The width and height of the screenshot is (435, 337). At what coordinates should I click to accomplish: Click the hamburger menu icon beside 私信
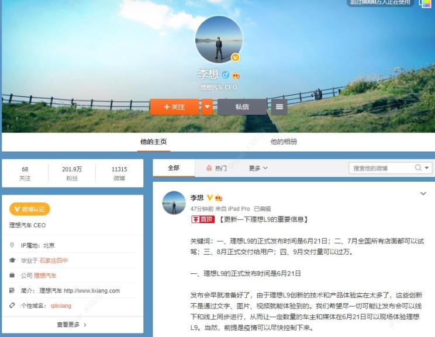pyautogui.click(x=279, y=107)
